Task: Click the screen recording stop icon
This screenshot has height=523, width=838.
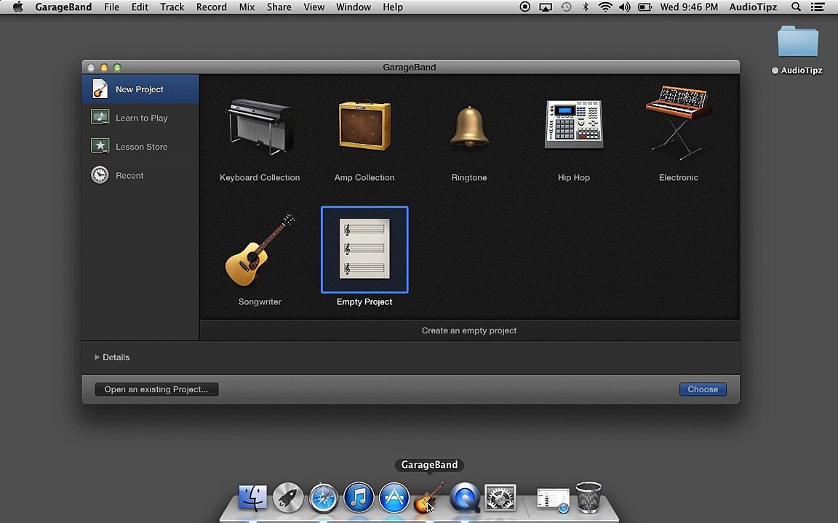Action: click(524, 7)
